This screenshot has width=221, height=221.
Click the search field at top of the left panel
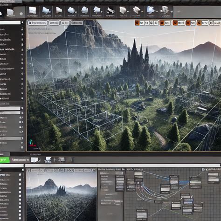[x=10, y=22]
